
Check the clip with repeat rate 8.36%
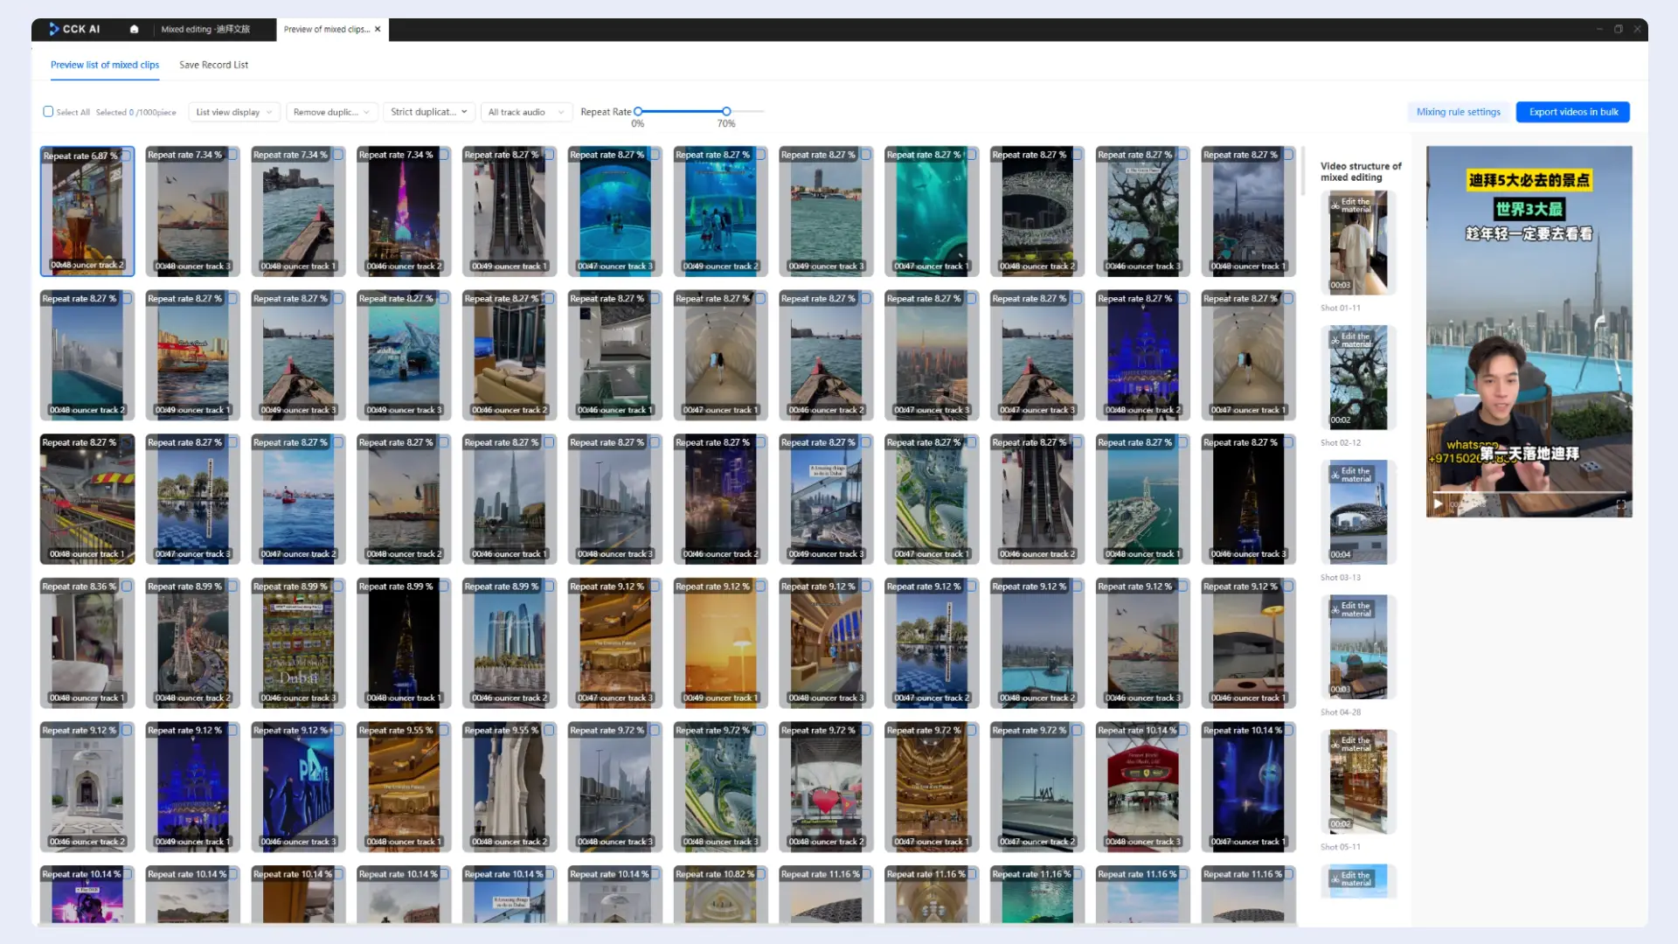tap(127, 587)
